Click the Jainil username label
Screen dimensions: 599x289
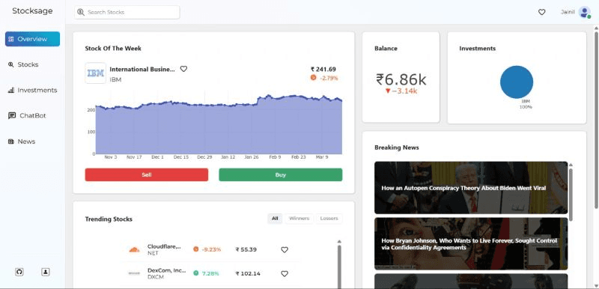(x=568, y=12)
